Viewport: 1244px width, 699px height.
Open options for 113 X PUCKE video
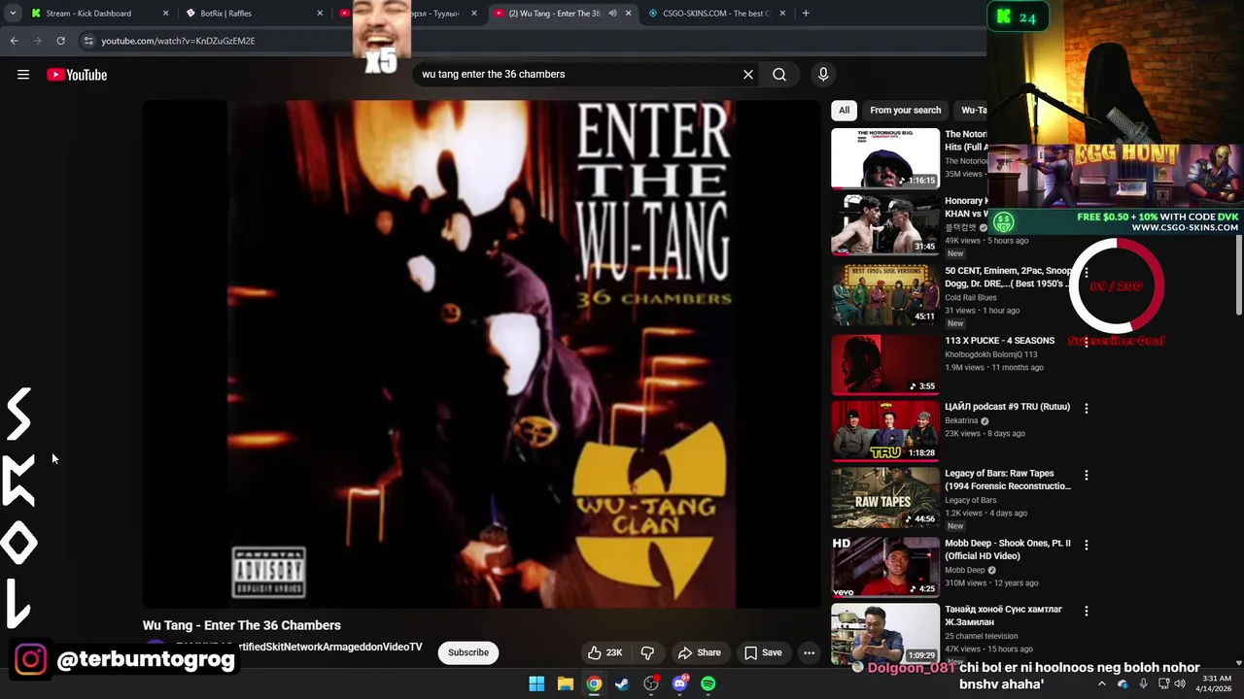point(1087,343)
